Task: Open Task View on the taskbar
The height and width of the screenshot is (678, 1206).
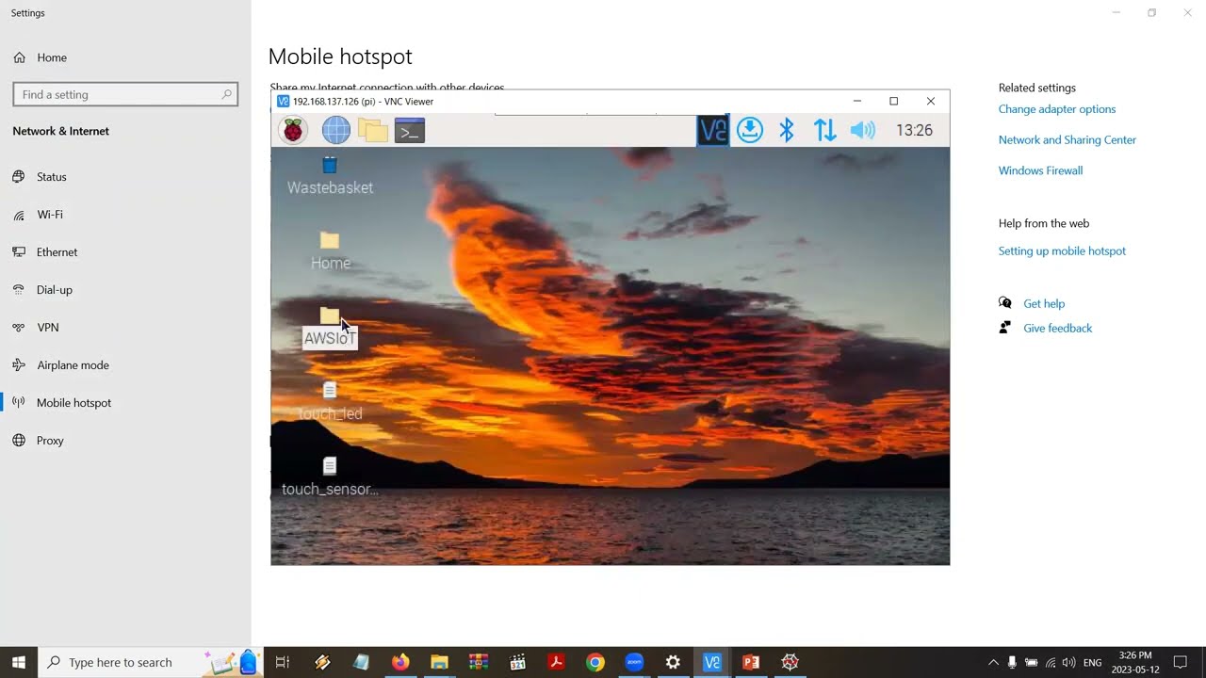Action: [x=282, y=662]
